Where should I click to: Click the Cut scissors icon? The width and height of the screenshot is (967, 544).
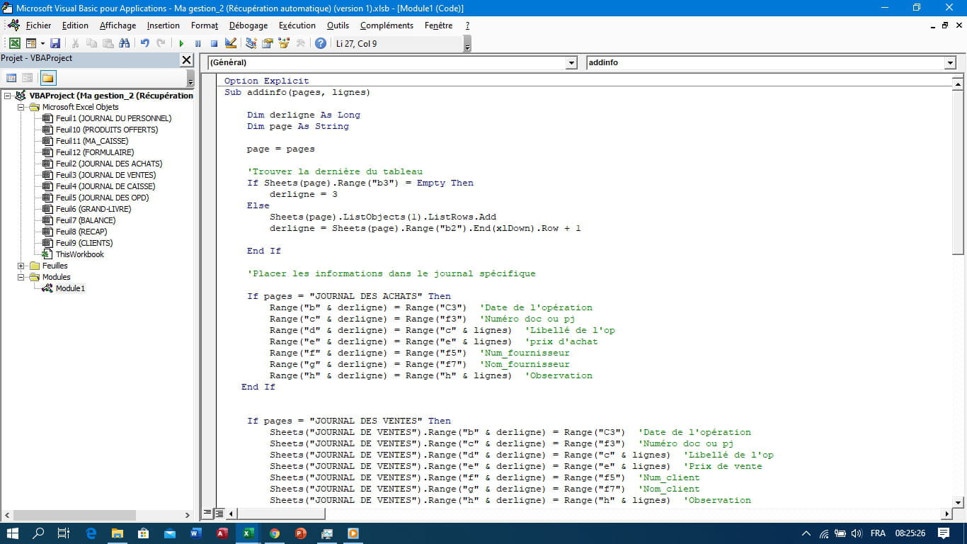(75, 43)
